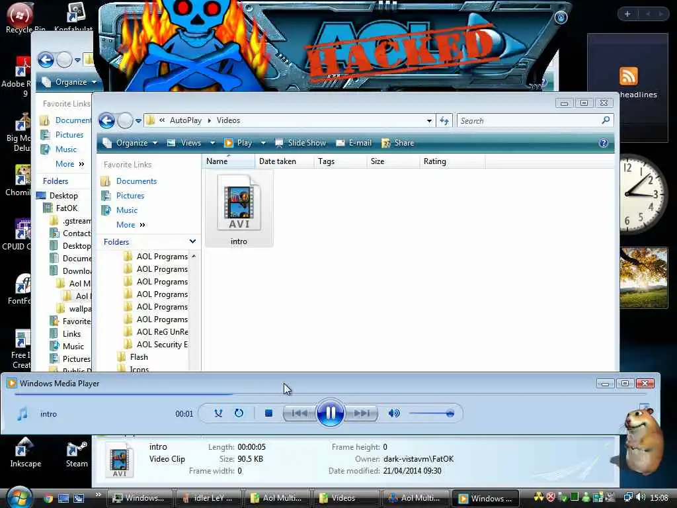Open Organize menu in background explorer window

pos(70,82)
